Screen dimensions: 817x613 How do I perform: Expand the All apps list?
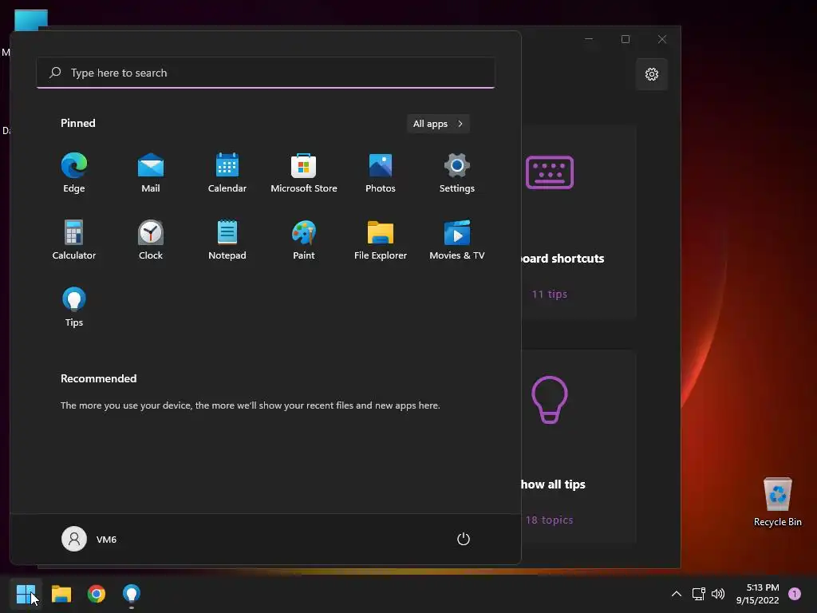pos(438,124)
